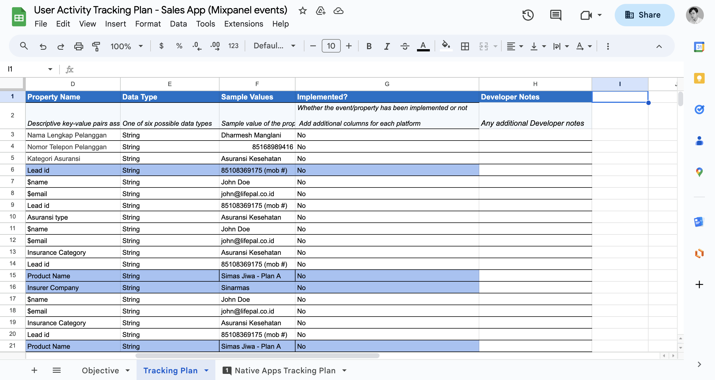
Task: Format selection as percent
Action: point(179,46)
